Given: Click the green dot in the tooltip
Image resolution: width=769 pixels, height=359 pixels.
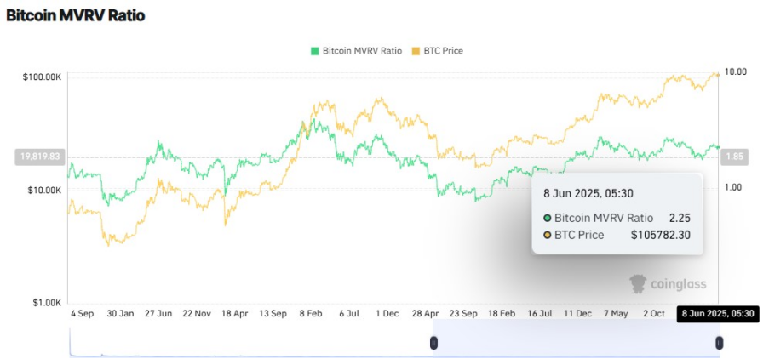Looking at the screenshot, I should click(548, 218).
